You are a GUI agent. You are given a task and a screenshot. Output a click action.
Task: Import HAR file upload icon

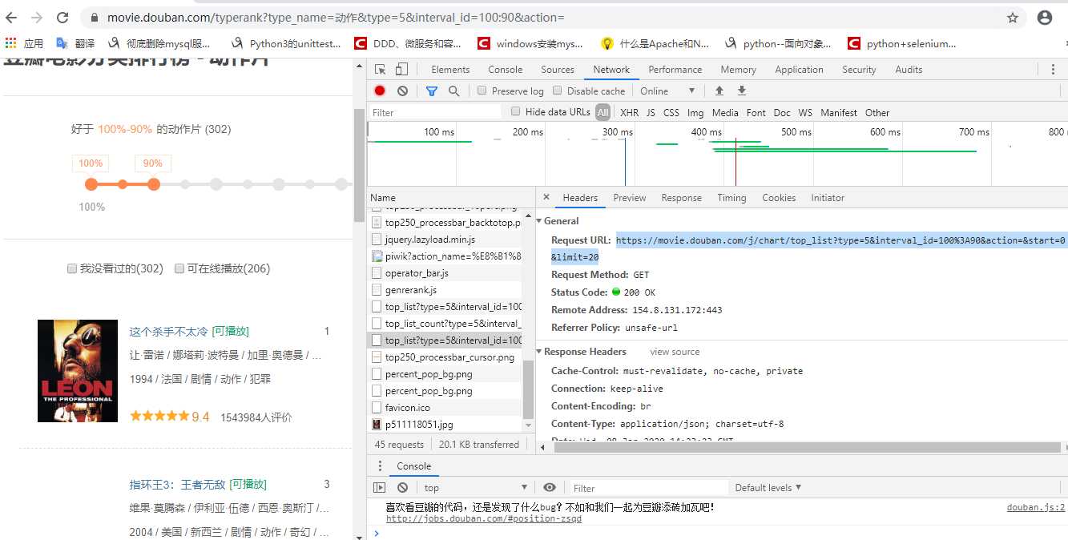(719, 91)
